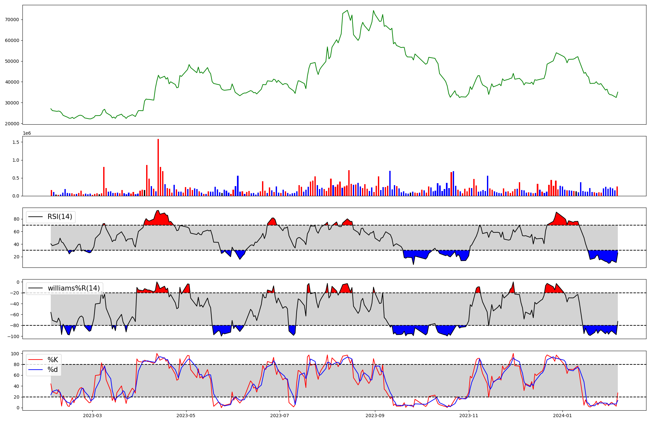Click the tallest red volume bar
651x423 pixels.
[x=158, y=168]
